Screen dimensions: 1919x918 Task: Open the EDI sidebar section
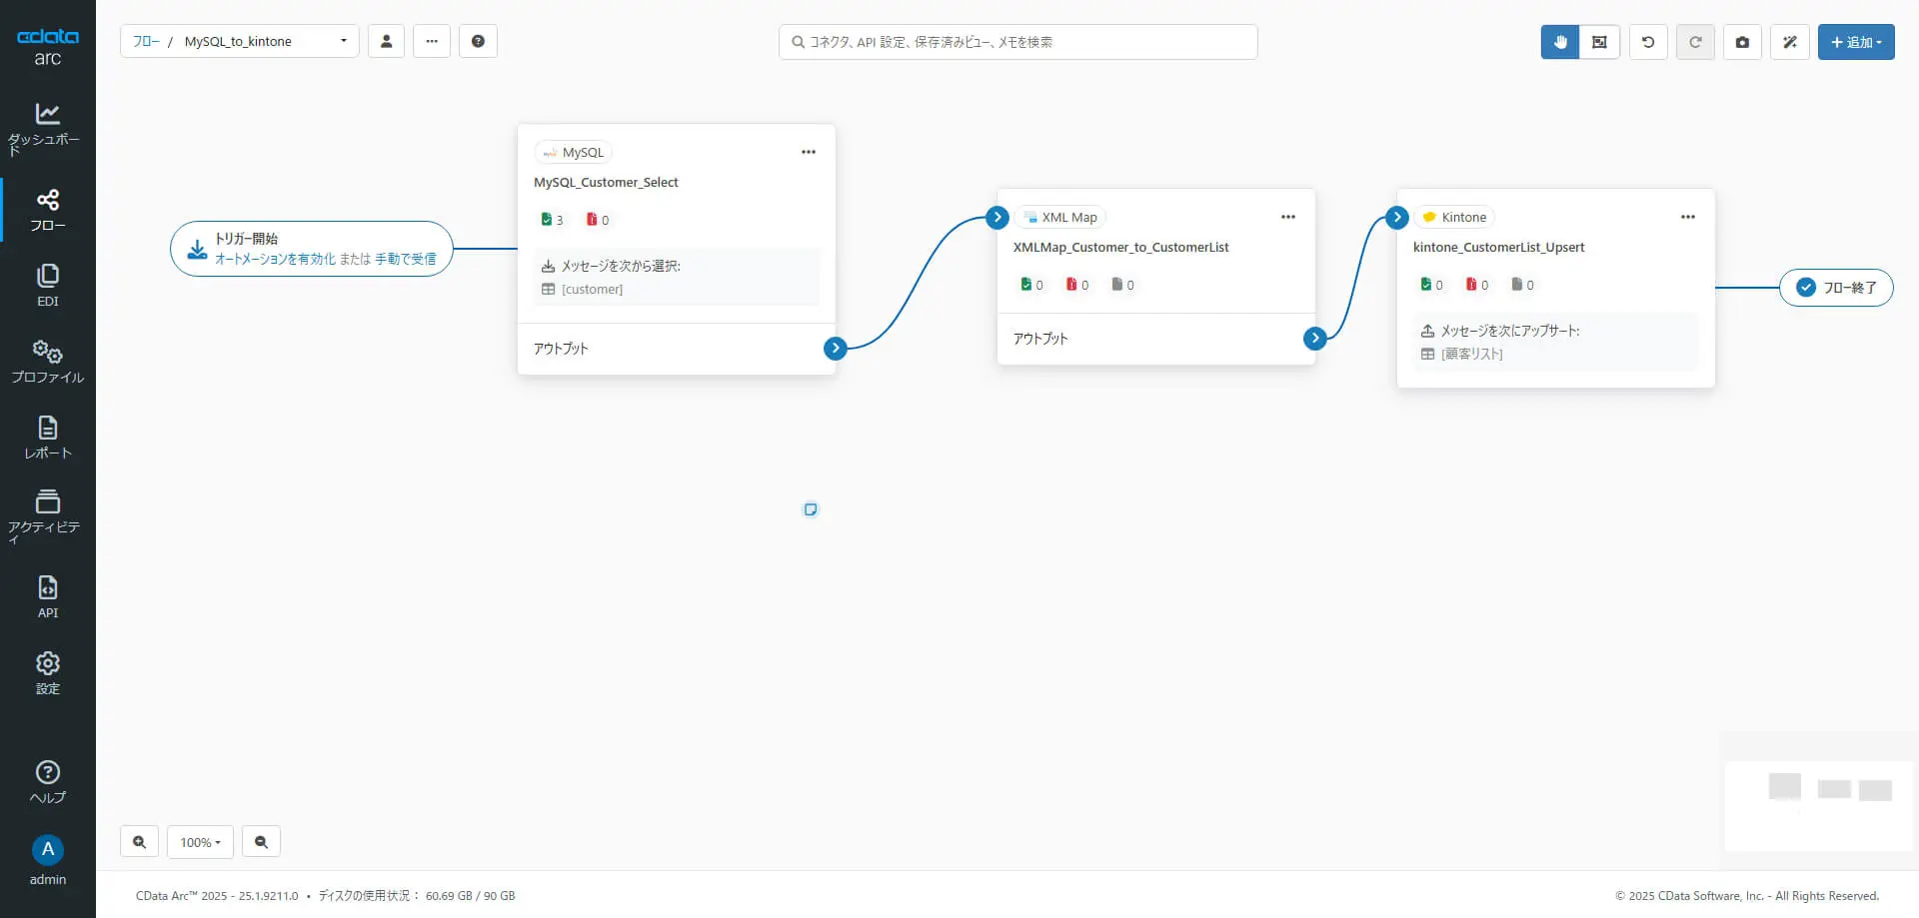tap(47, 286)
